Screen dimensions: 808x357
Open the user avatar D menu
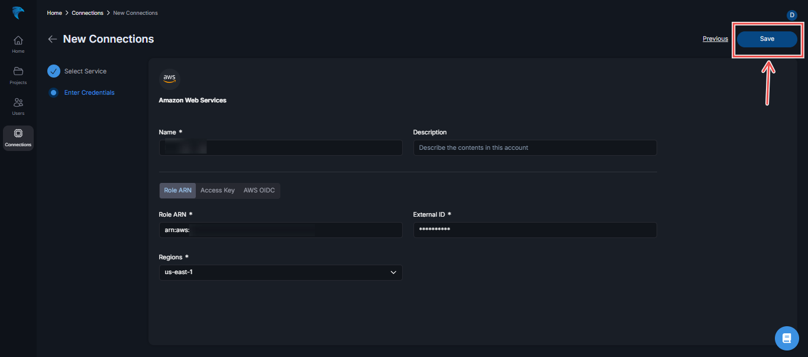pos(792,15)
